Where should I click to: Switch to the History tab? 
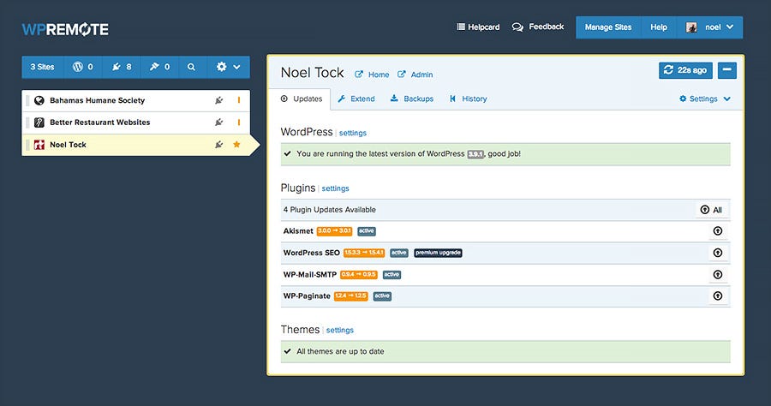point(468,99)
